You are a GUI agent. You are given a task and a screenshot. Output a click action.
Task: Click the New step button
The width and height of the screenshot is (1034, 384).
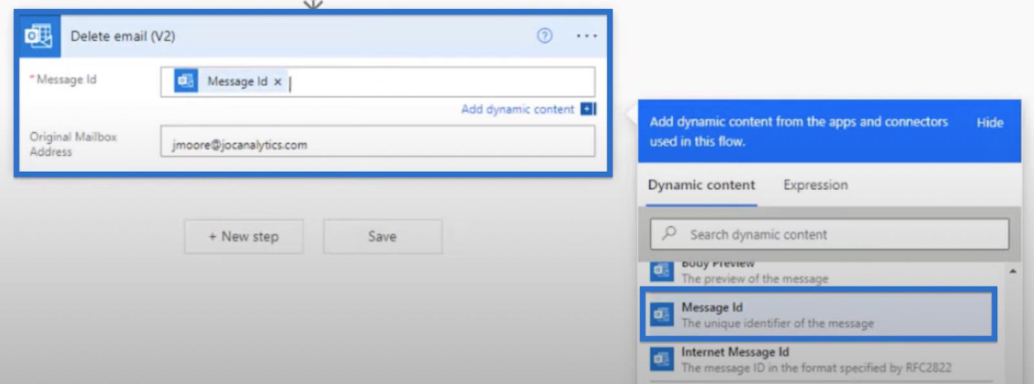click(x=244, y=236)
